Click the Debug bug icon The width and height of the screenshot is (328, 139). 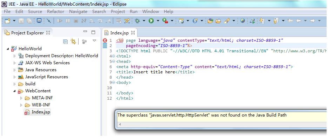[138, 21]
